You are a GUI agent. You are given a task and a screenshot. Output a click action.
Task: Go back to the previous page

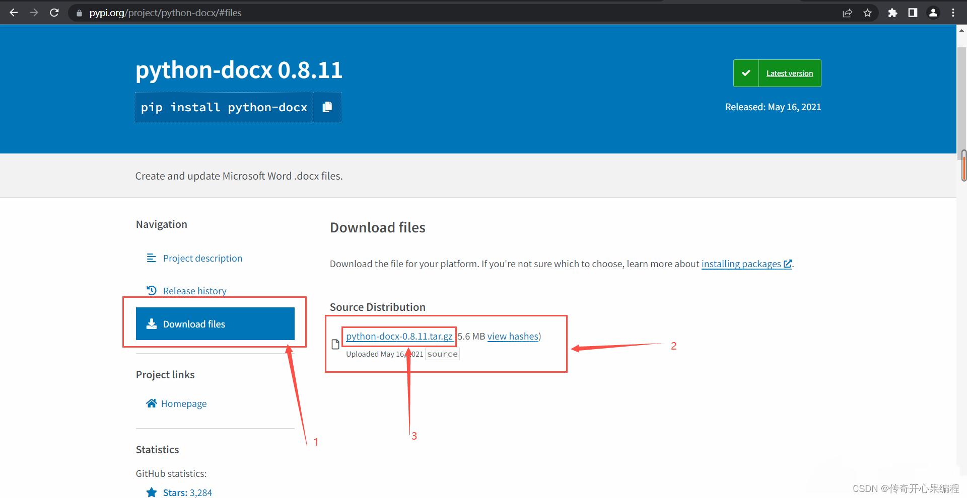[x=14, y=13]
